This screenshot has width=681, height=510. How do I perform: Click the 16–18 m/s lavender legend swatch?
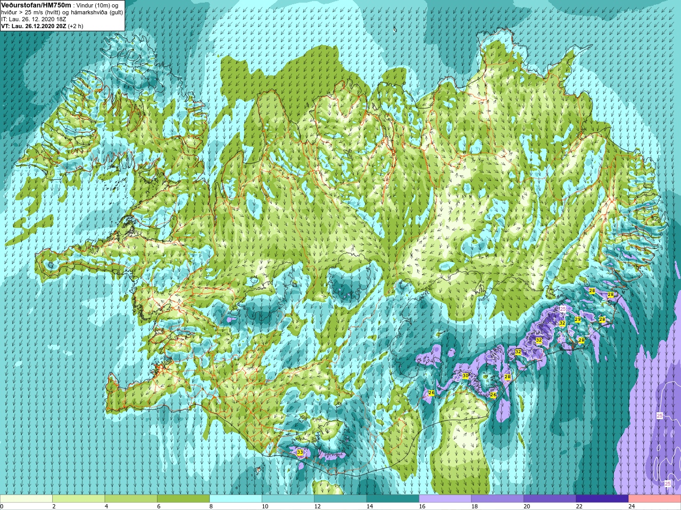(x=445, y=499)
